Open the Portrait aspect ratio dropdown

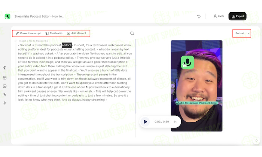tap(242, 33)
